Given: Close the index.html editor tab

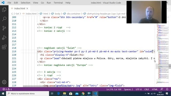Looking at the screenshot, I should pyautogui.click(x=27, y=8).
